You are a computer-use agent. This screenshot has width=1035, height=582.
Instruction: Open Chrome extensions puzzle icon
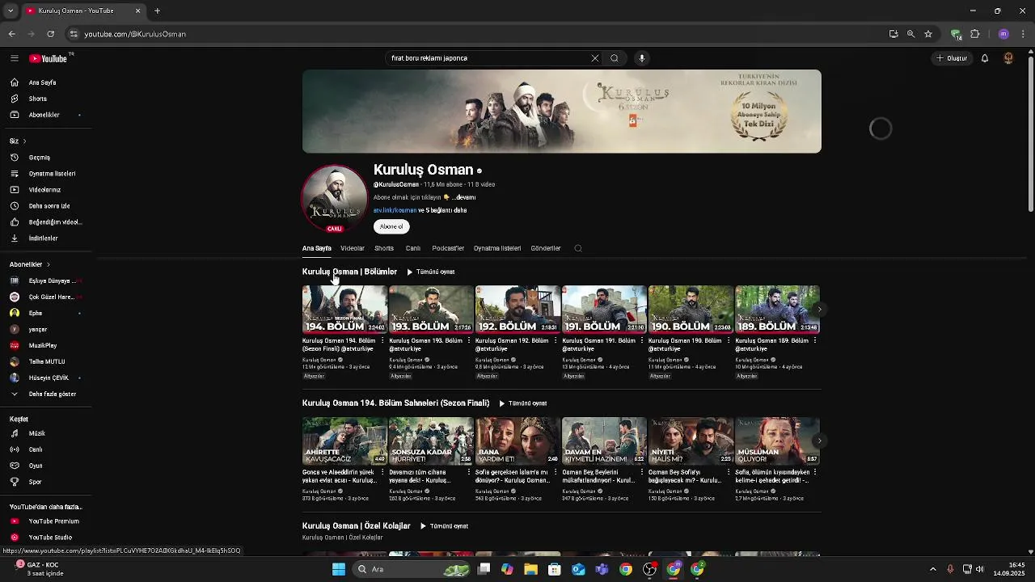click(975, 34)
